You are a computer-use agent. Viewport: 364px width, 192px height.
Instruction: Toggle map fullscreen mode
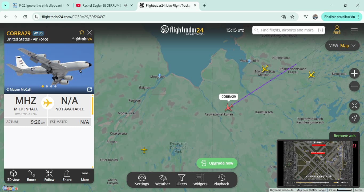[x=354, y=105]
